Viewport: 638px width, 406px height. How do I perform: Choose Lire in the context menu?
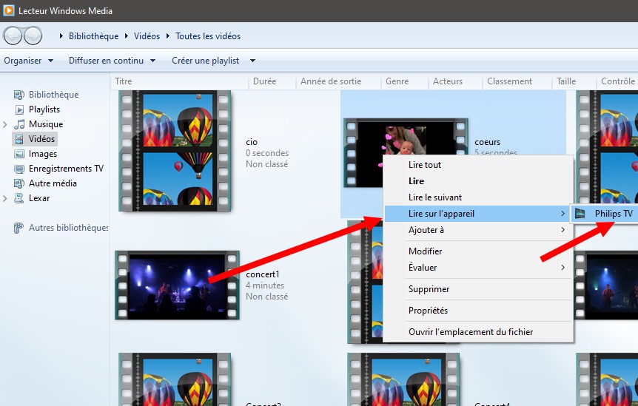tap(478, 181)
